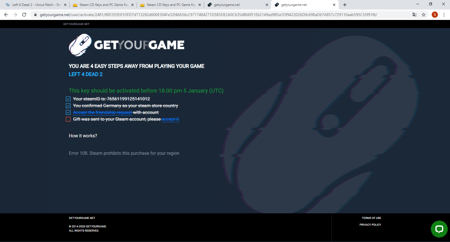The image size is (450, 242).
Task: Open the Chrome profile avatar "S"
Action: tap(435, 15)
